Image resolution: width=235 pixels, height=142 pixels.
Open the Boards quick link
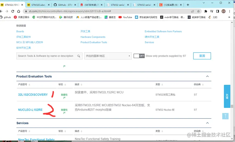click(20, 31)
